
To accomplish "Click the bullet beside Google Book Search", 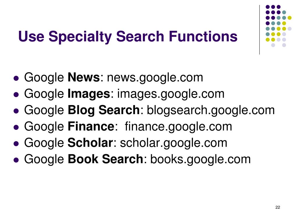I will pyautogui.click(x=16, y=160).
